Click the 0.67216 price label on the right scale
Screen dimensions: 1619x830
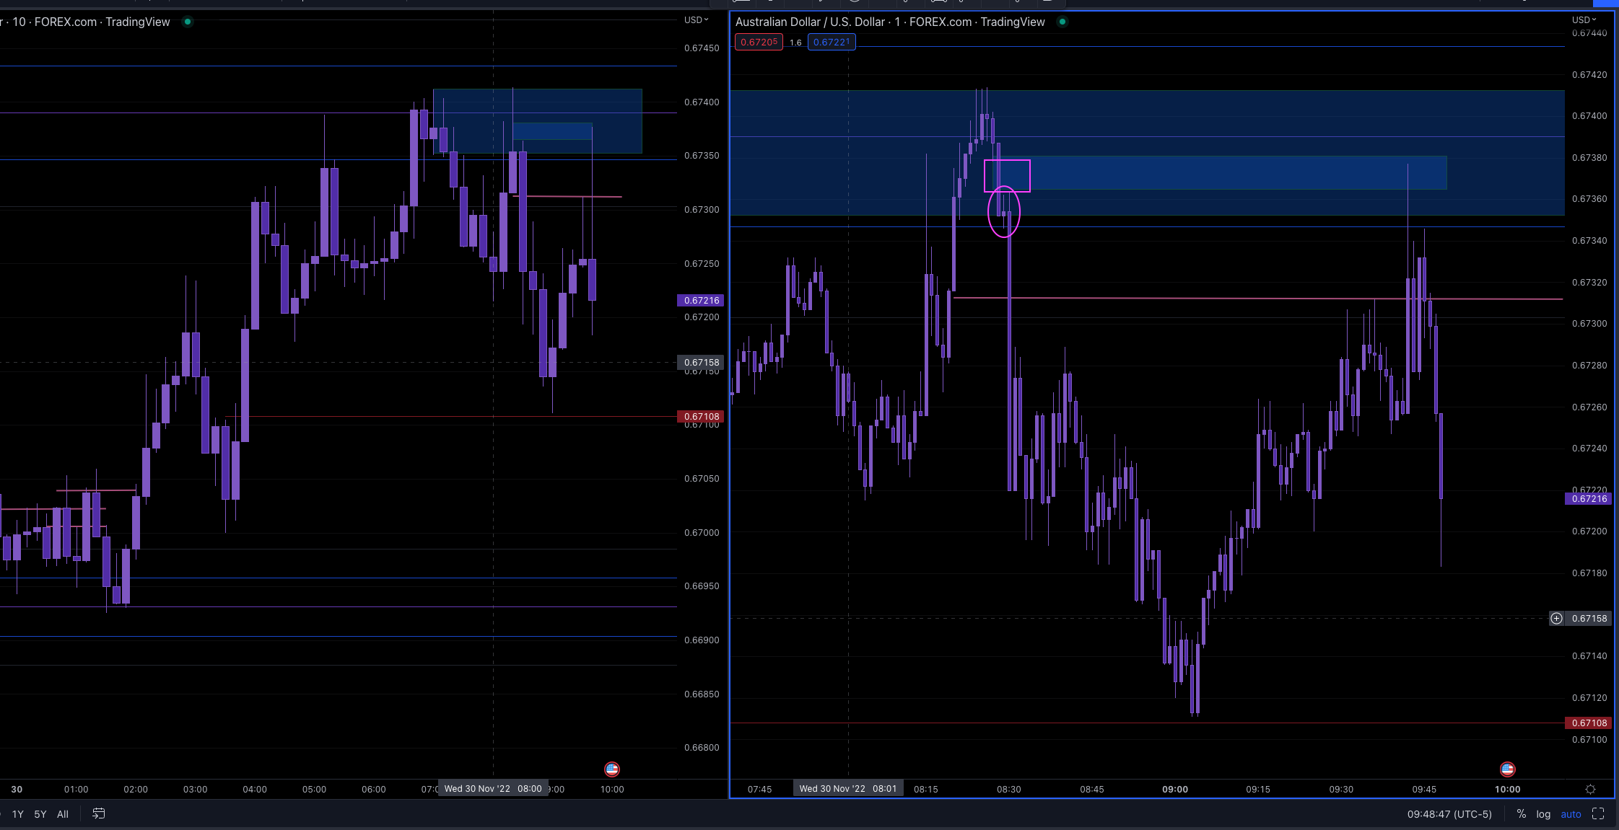[x=1587, y=498]
